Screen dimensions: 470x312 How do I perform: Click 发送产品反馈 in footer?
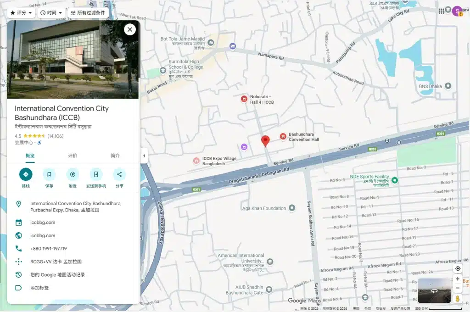coord(400,308)
